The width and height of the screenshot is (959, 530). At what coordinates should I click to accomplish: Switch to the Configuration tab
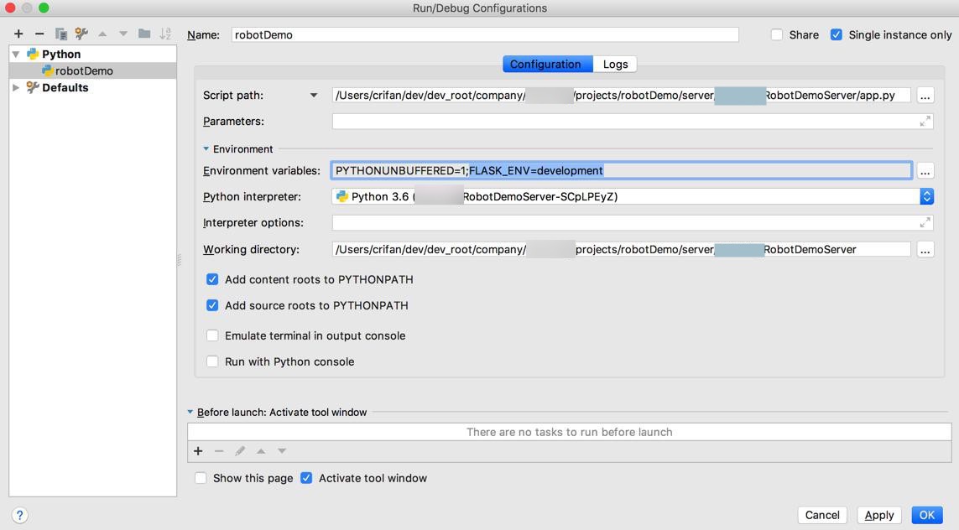(547, 65)
